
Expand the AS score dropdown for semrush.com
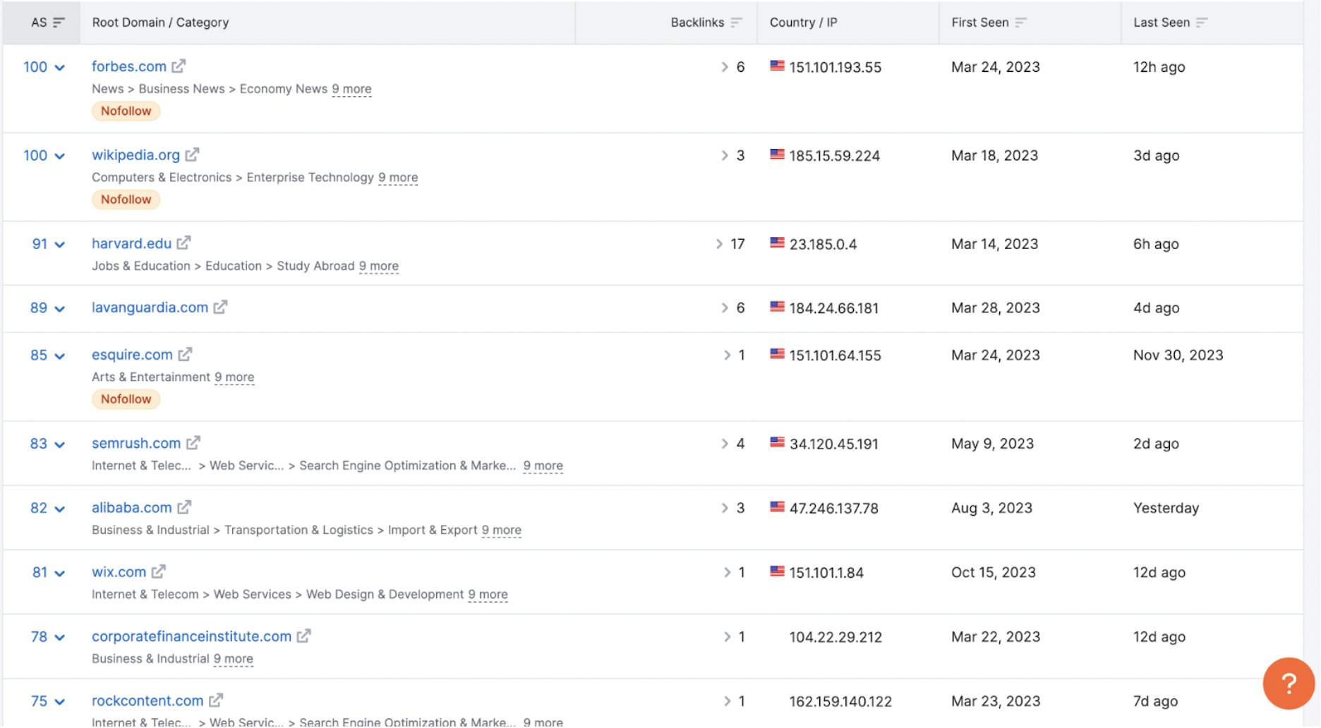[x=59, y=444]
